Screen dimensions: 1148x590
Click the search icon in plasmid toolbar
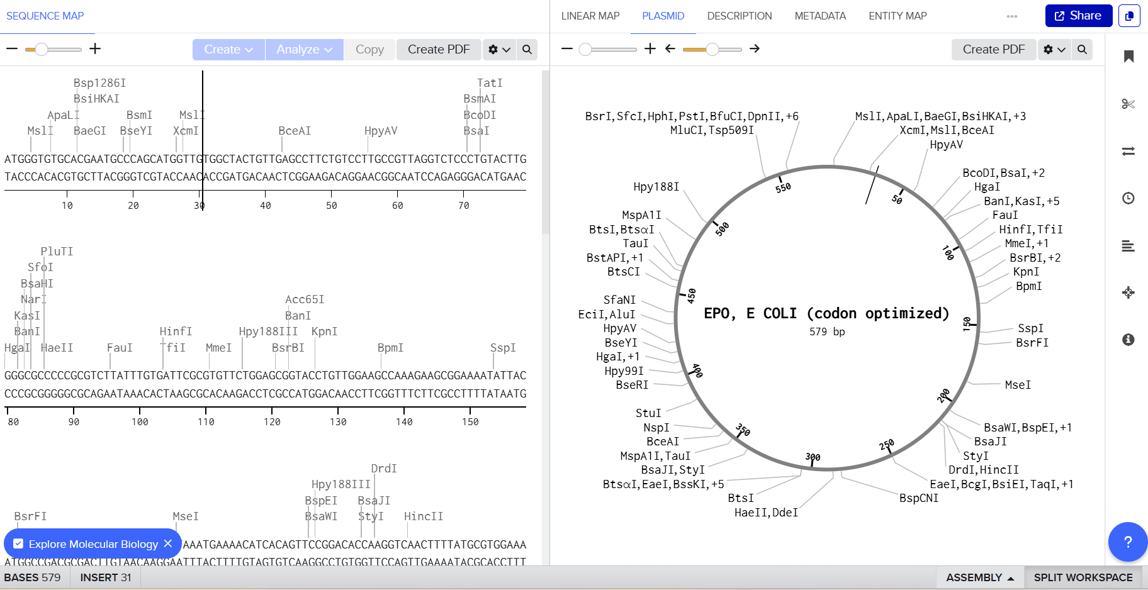coord(1082,49)
